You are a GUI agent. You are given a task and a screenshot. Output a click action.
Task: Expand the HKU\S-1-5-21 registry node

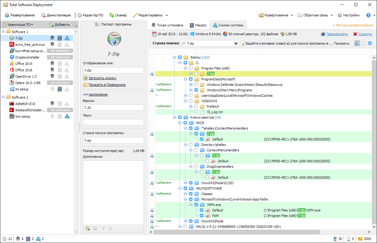tap(180, 227)
